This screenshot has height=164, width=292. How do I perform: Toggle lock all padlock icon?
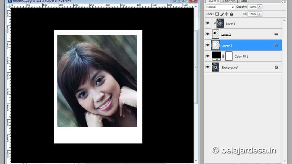[231, 14]
